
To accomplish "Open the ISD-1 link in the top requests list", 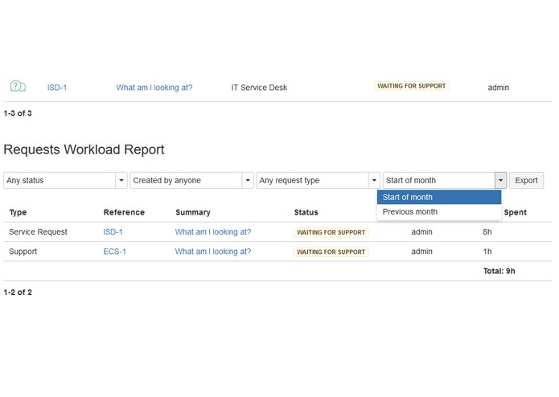I will [x=56, y=88].
